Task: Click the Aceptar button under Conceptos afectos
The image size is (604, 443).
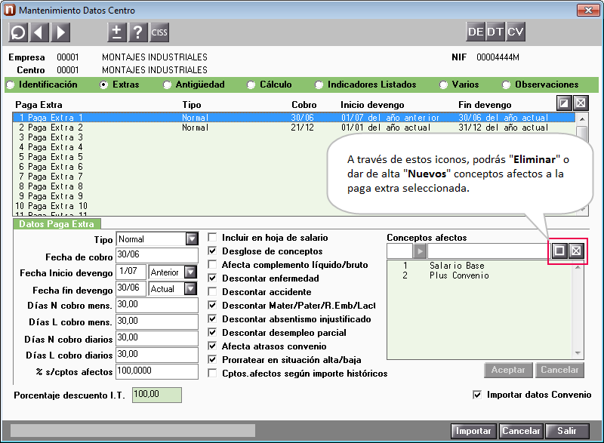Action: click(508, 370)
